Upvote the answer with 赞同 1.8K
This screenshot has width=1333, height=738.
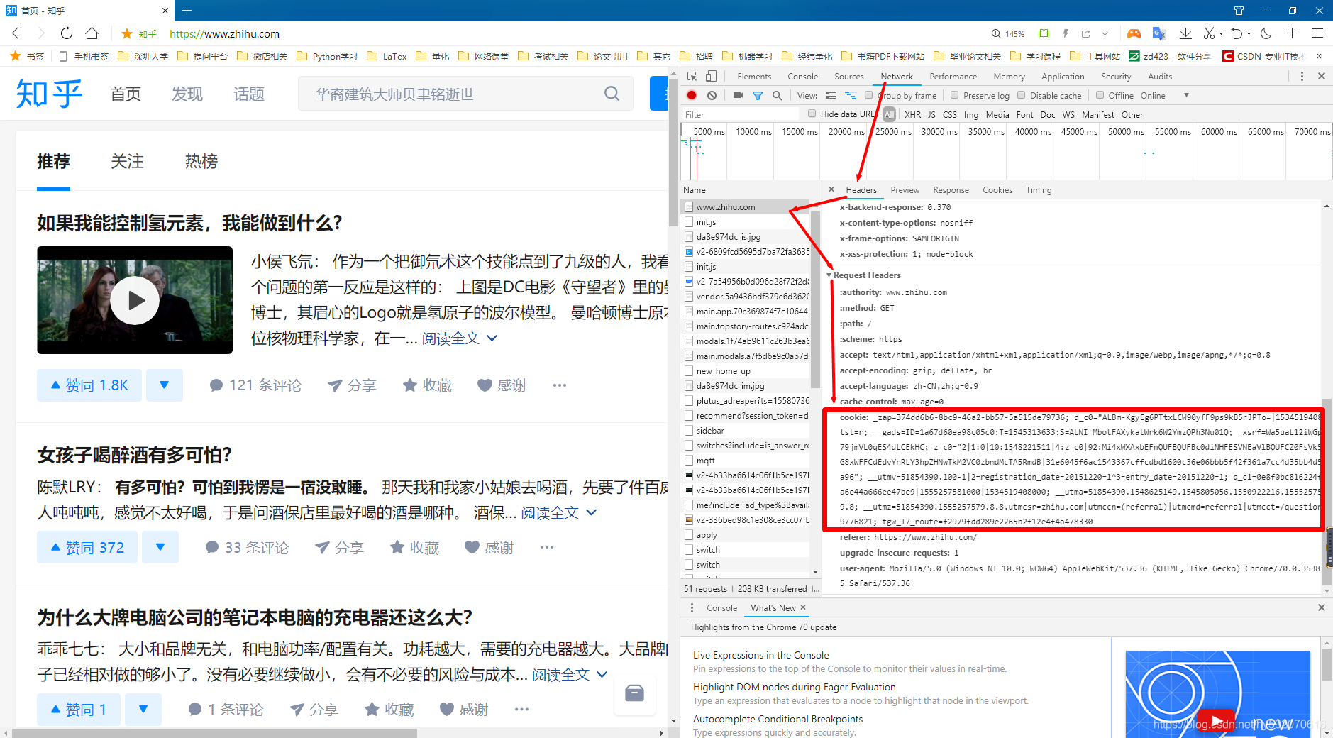pos(89,385)
